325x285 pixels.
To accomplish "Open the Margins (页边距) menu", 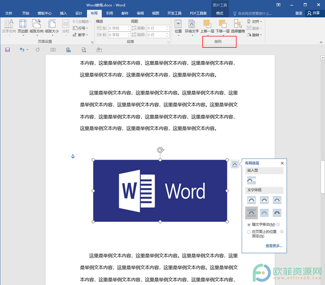I will point(23,27).
